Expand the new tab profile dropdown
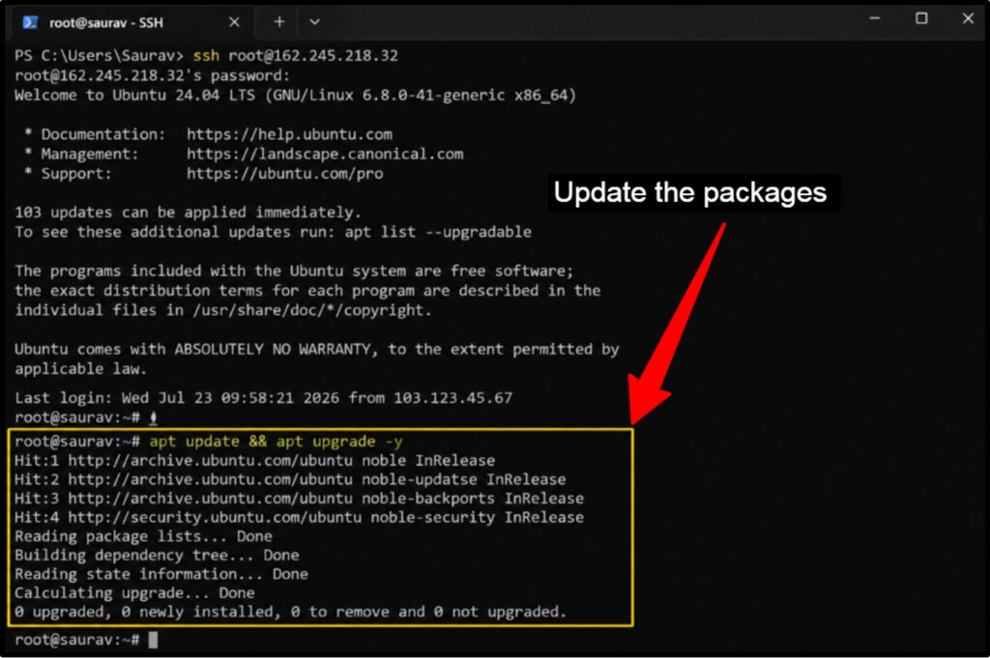The height and width of the screenshot is (658, 990). (314, 22)
